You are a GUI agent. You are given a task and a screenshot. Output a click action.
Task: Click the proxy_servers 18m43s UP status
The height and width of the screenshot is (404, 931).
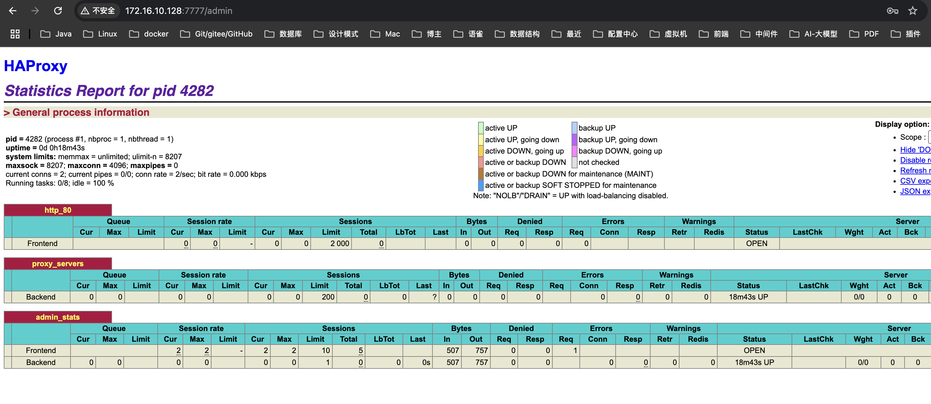(x=748, y=297)
